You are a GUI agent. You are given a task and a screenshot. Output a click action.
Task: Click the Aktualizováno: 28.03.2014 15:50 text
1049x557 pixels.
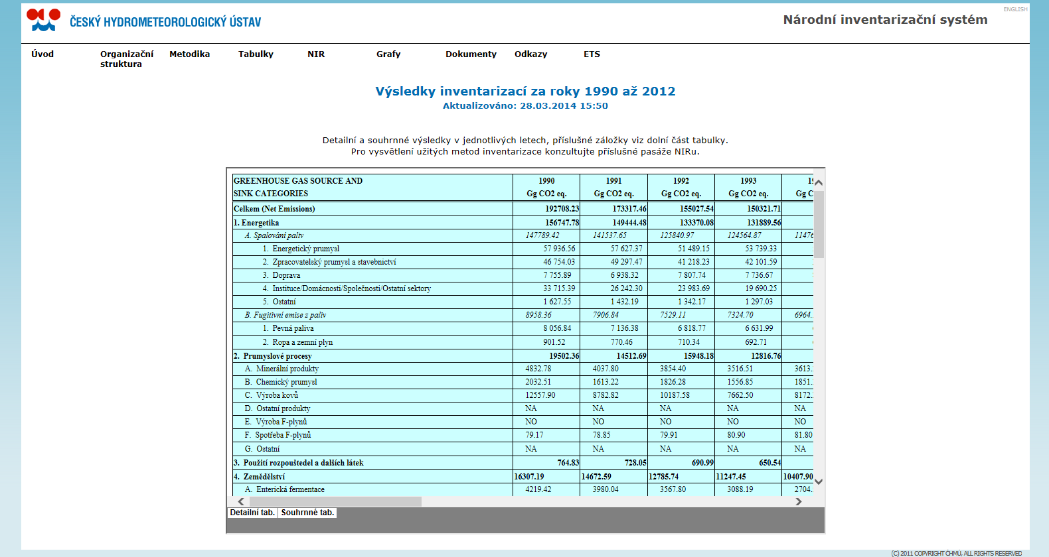click(x=525, y=105)
